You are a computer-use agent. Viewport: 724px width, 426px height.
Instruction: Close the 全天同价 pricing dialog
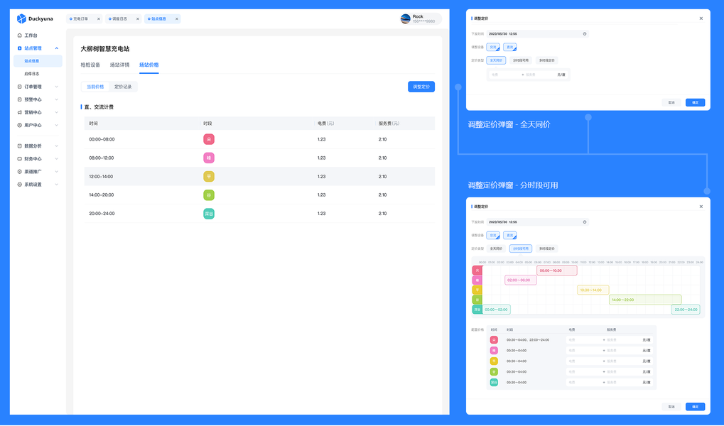tap(701, 18)
